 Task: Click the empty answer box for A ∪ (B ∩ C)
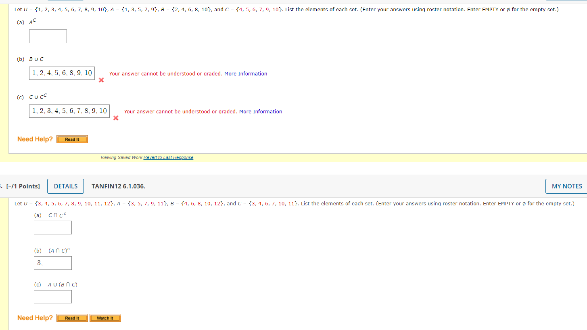pyautogui.click(x=52, y=297)
